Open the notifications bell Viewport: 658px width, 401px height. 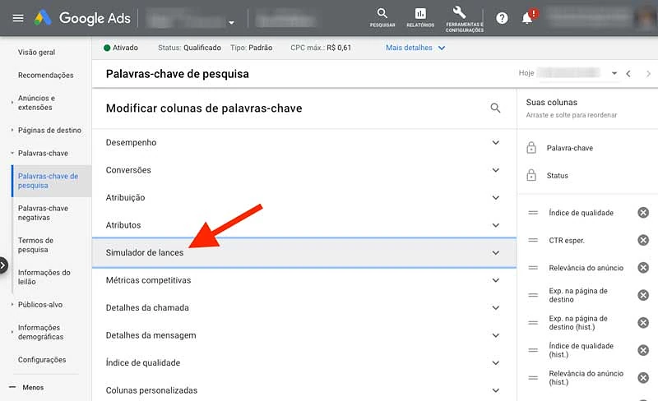tap(527, 18)
